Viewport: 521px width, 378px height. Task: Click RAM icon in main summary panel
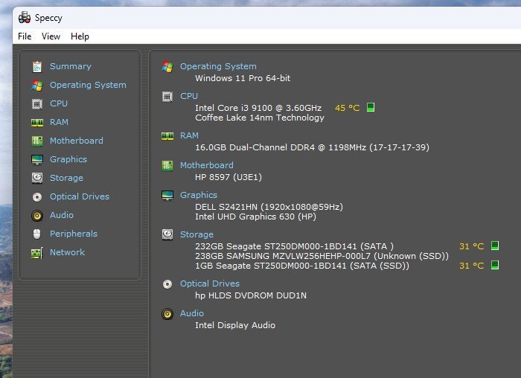coord(167,136)
